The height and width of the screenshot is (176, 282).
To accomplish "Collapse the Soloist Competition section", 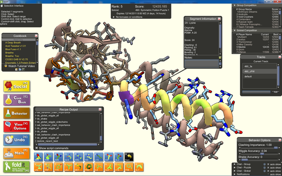I will pyautogui.click(x=234, y=30).
